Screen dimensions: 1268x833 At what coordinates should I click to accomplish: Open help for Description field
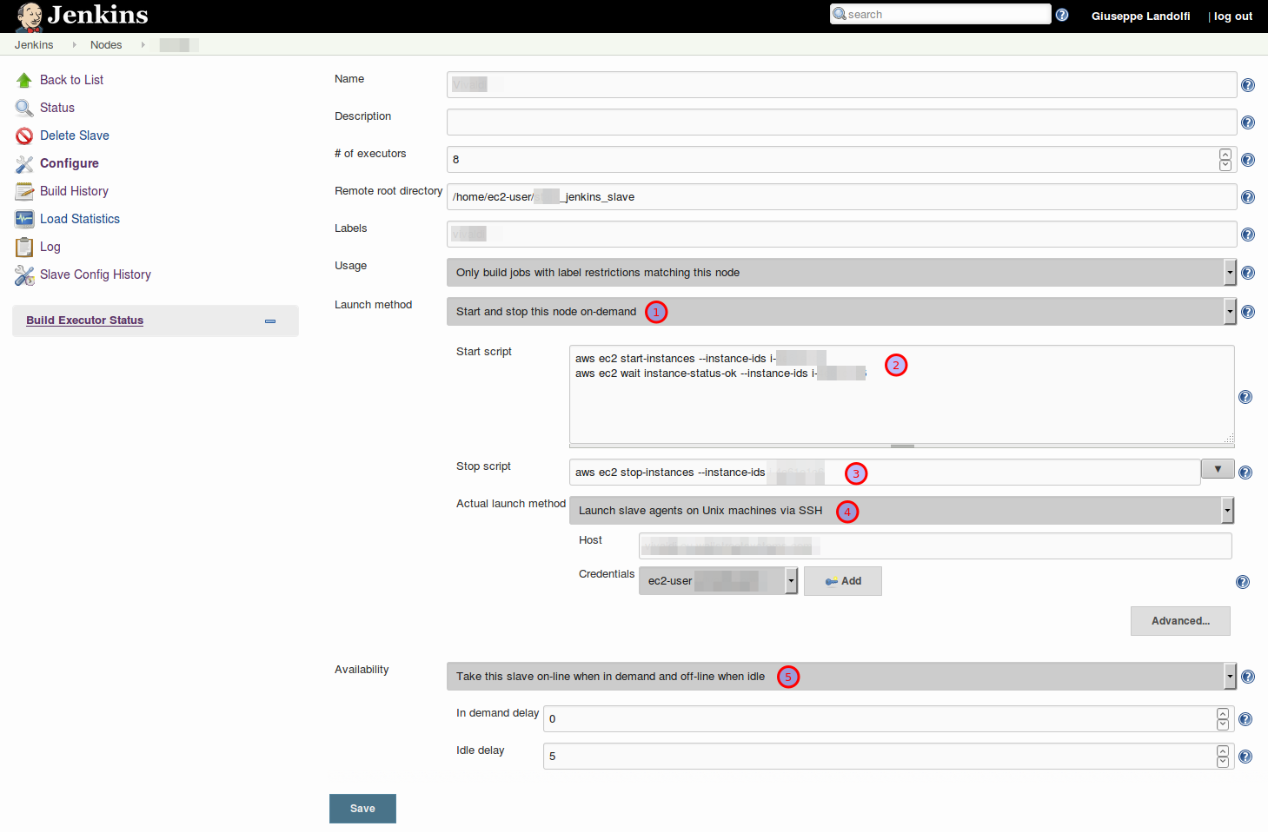[x=1248, y=122]
